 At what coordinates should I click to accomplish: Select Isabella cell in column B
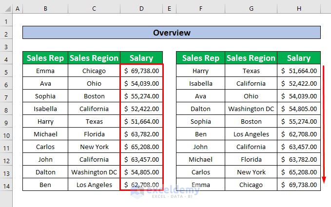coord(45,109)
